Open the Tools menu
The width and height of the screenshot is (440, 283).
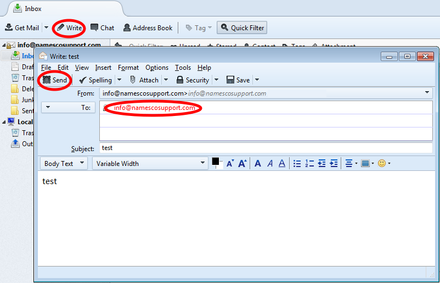tap(183, 68)
